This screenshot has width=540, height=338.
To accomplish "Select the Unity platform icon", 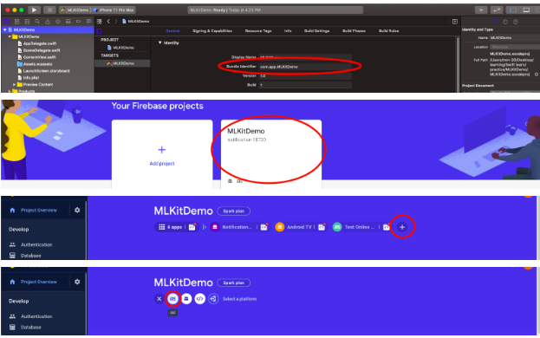I will [213, 299].
